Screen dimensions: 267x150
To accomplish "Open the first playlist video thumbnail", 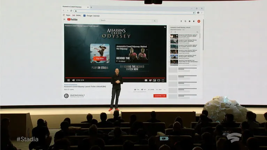I will click(174, 36).
